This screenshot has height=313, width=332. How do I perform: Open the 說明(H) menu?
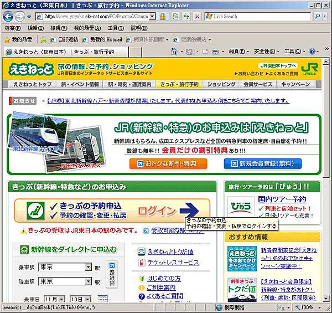139,28
